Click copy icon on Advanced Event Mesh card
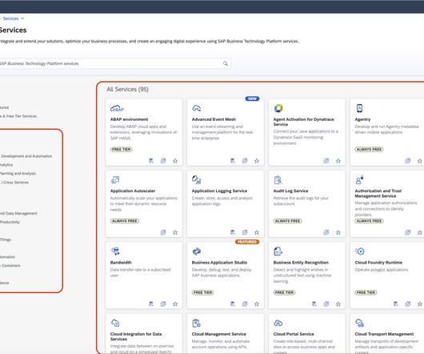 coord(245,161)
